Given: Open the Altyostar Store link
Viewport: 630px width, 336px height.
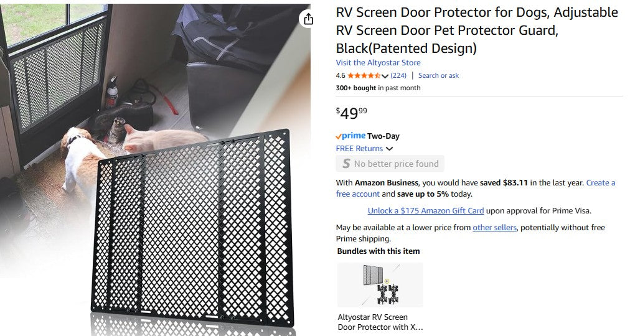Looking at the screenshot, I should 378,63.
